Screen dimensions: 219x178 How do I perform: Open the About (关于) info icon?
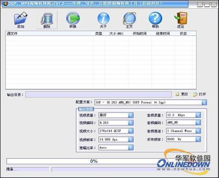click(103, 18)
